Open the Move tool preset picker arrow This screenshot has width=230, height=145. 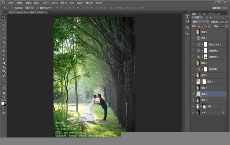tap(9, 8)
